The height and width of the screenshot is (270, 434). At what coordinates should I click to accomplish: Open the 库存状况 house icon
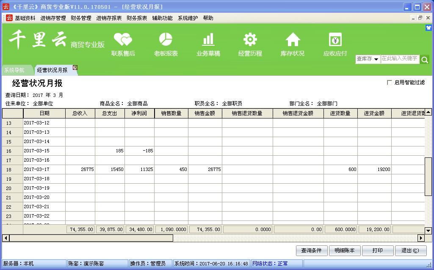(292, 40)
